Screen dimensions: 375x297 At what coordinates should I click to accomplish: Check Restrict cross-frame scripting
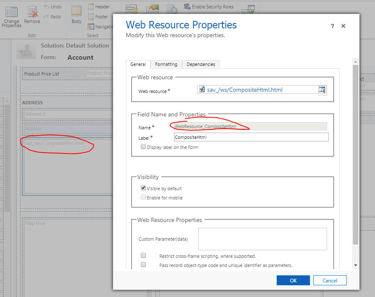click(x=143, y=255)
